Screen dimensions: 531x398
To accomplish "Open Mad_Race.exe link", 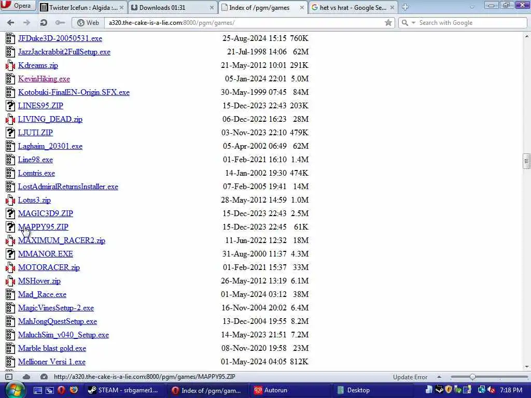I will (42, 294).
